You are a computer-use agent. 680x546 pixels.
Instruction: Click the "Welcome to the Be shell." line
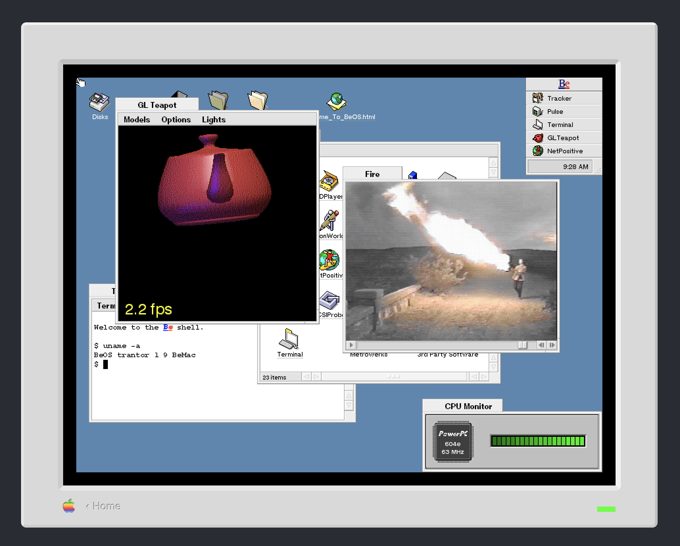point(149,327)
